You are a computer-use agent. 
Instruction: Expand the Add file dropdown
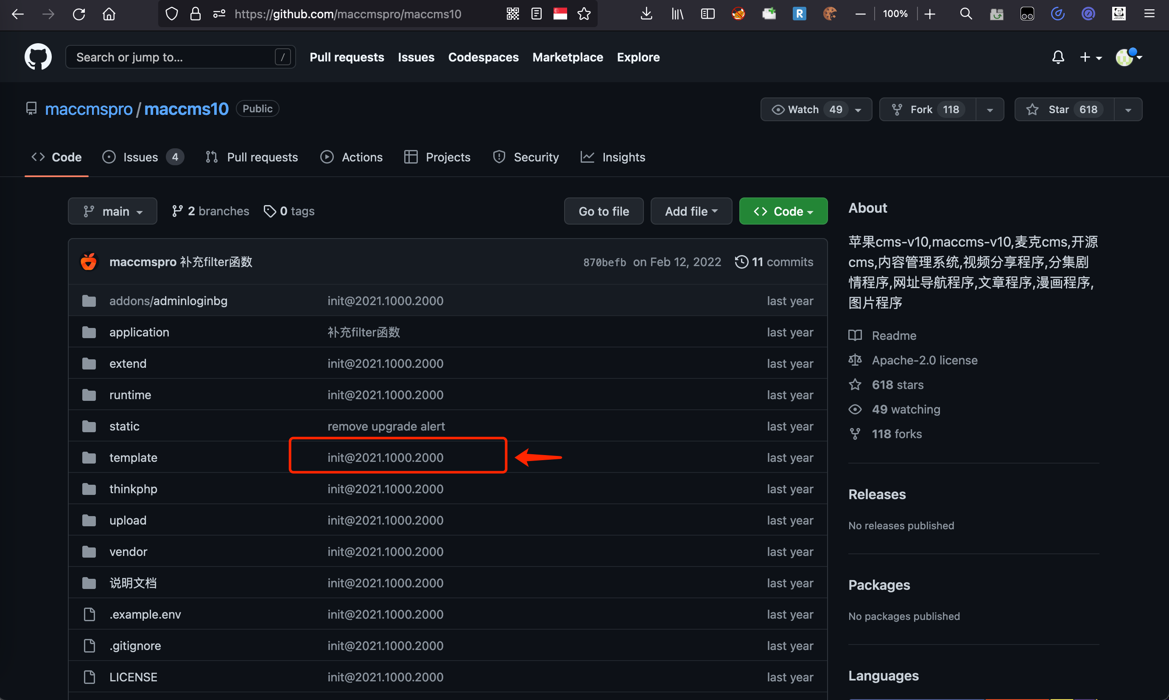point(691,211)
